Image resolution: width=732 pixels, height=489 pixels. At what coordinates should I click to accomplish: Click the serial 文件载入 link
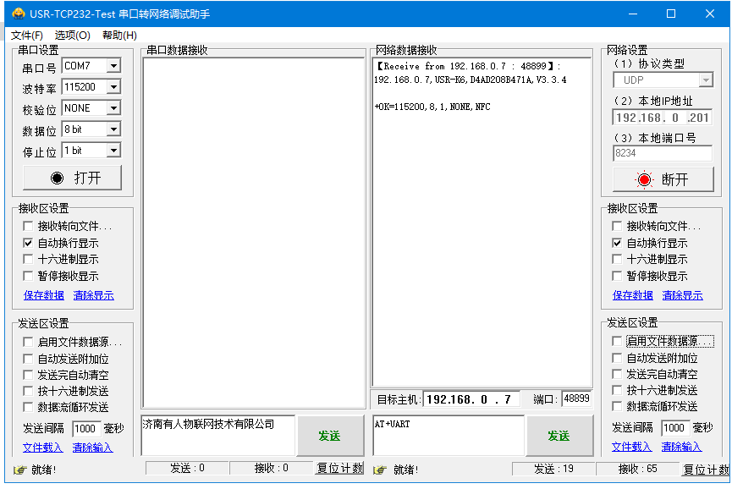pos(43,448)
